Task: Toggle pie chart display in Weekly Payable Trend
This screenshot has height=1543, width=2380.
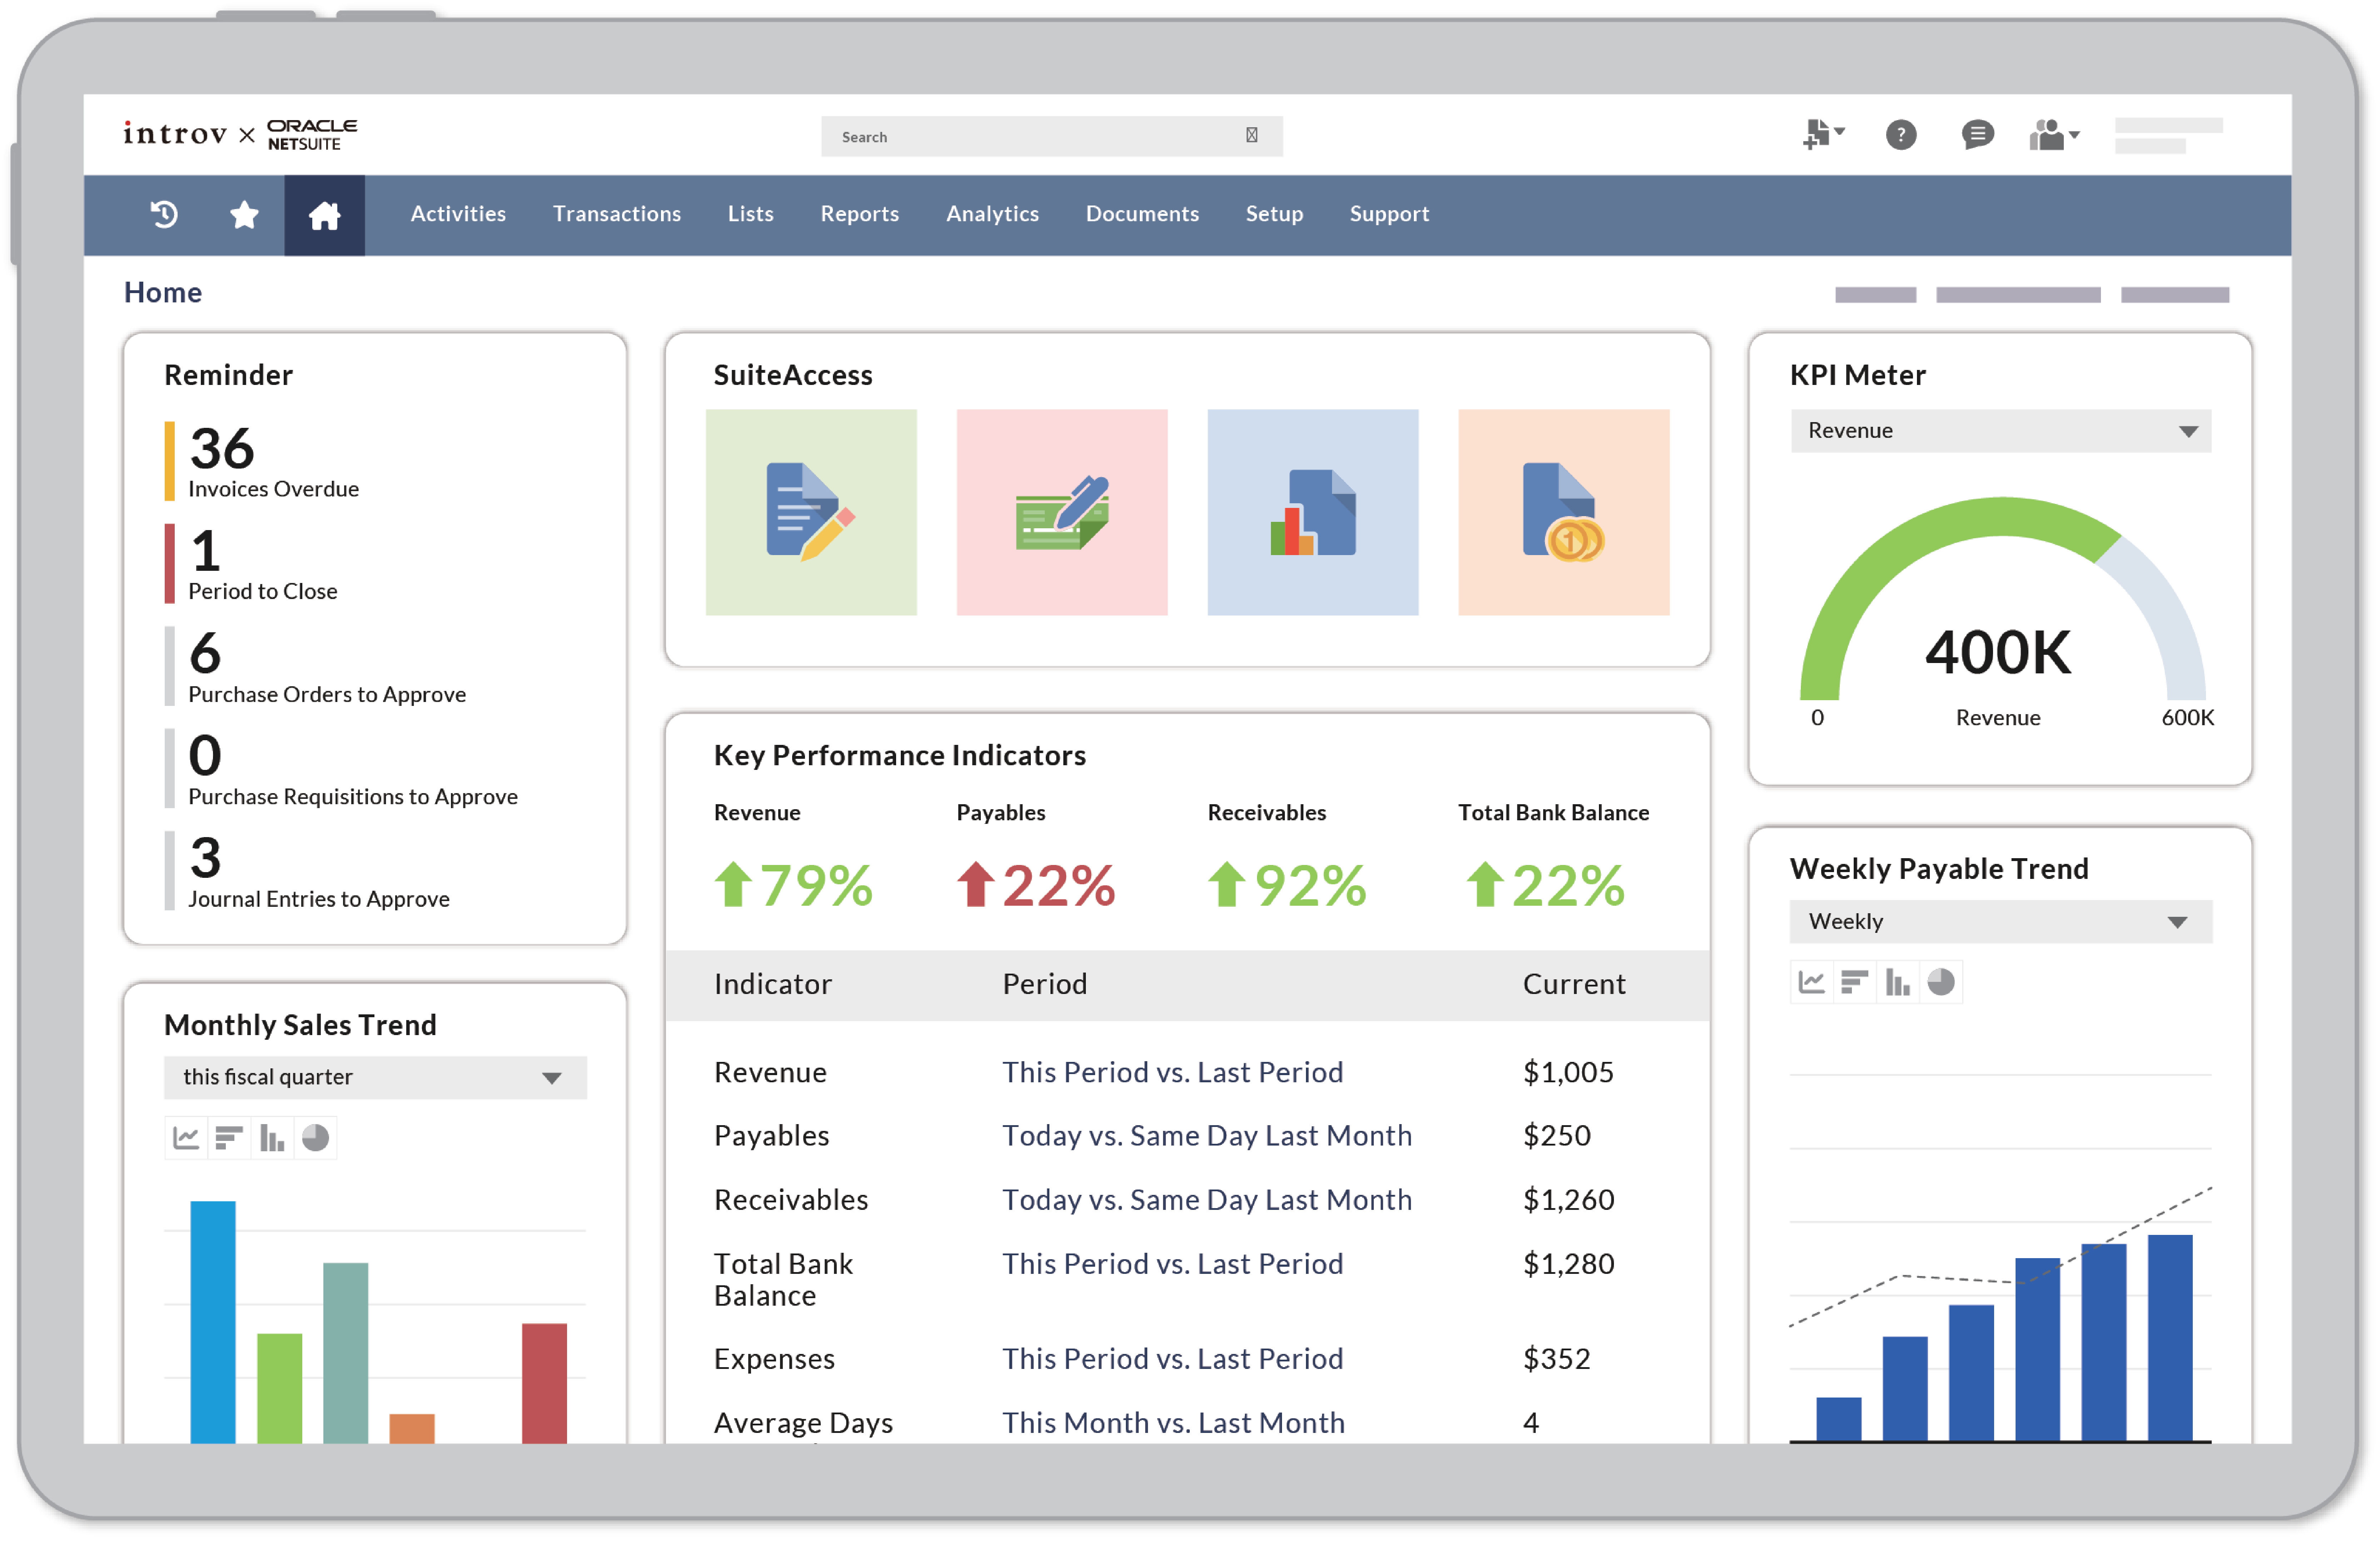Action: click(x=1941, y=981)
